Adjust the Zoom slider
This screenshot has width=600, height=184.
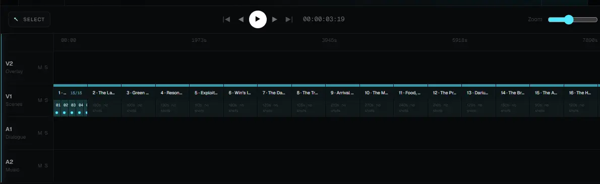pyautogui.click(x=572, y=20)
